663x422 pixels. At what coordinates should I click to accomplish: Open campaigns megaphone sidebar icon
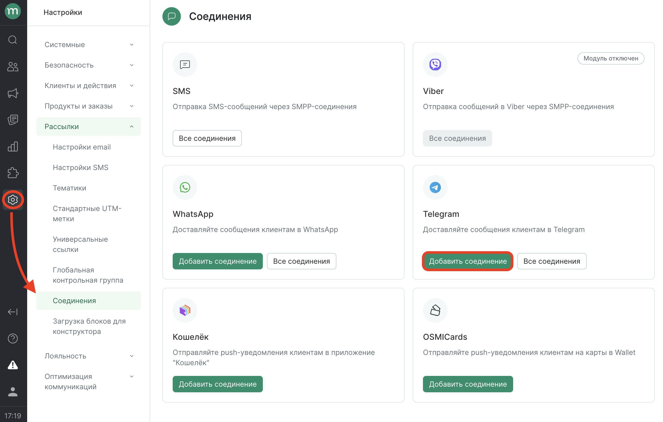13,93
